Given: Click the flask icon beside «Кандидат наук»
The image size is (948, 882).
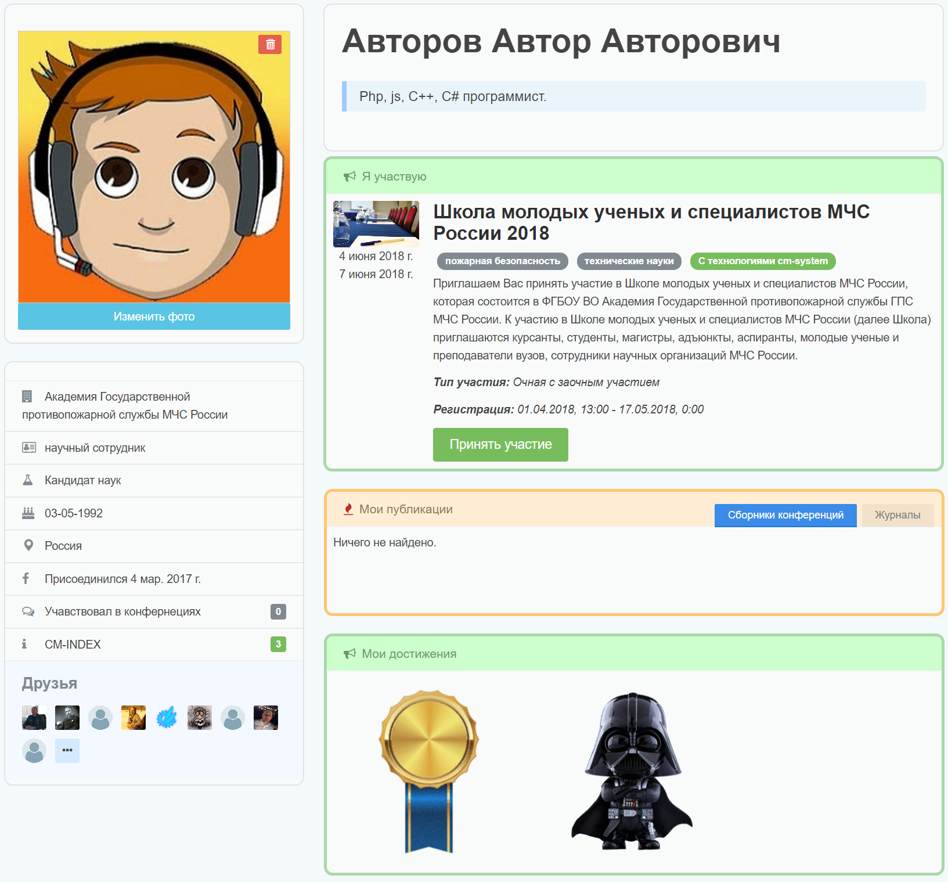Looking at the screenshot, I should pyautogui.click(x=27, y=480).
